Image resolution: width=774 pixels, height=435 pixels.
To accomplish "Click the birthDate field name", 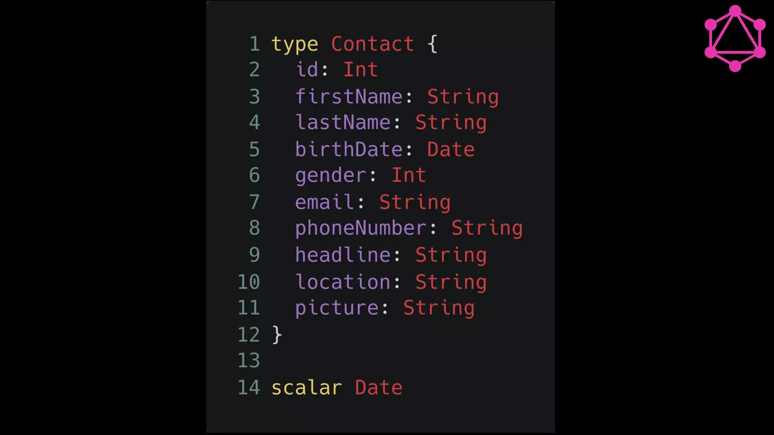I will 349,149.
